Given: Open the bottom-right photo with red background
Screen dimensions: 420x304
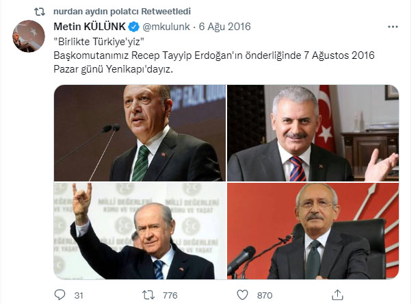Looking at the screenshot, I should click(x=313, y=231).
